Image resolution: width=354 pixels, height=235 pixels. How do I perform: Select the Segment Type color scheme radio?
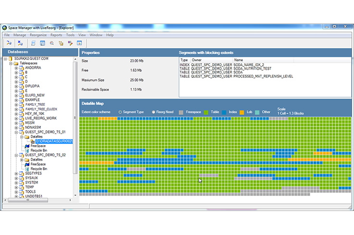120,112
